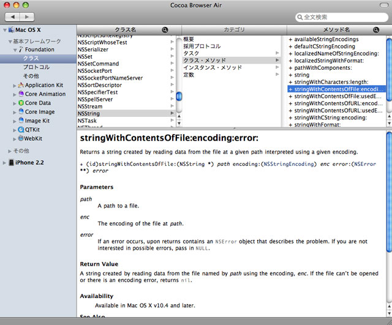The width and height of the screenshot is (392, 325).
Task: Open the 定数 category
Action: pyautogui.click(x=232, y=75)
